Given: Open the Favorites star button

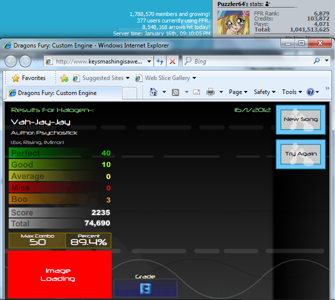Looking at the screenshot, I should 28,78.
